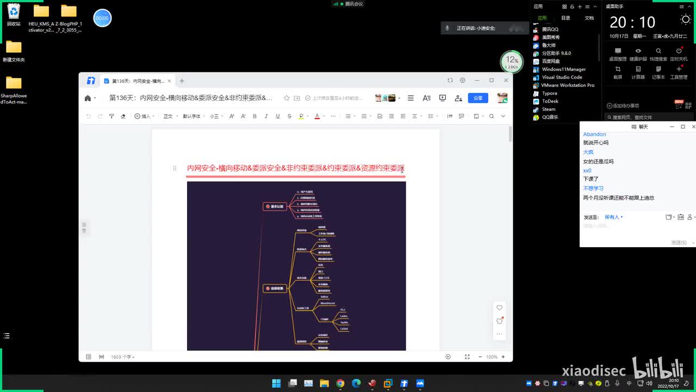Click the blue 分享 share button

(x=477, y=98)
